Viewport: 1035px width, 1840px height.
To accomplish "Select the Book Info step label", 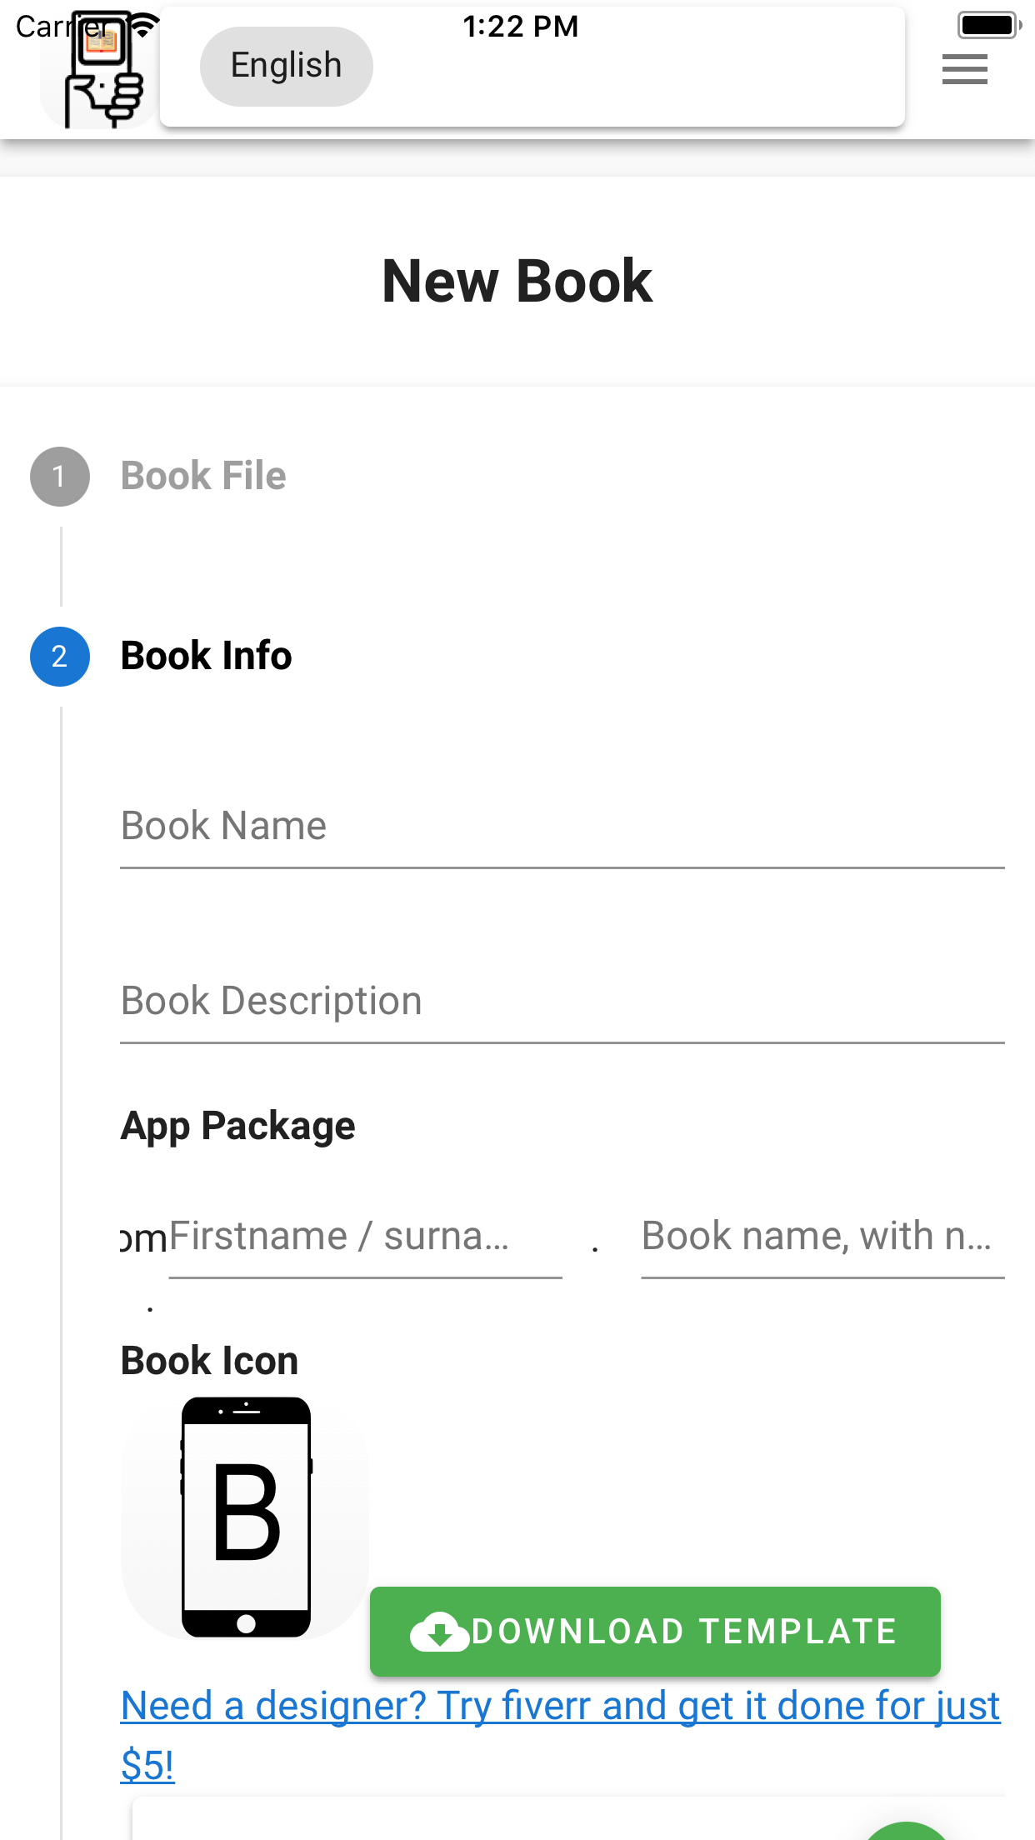I will coord(207,656).
